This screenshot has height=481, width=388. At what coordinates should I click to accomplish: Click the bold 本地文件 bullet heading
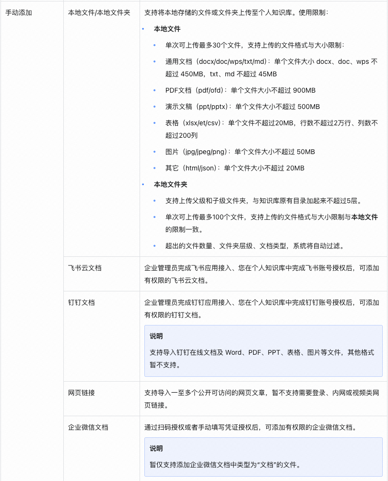tap(167, 29)
